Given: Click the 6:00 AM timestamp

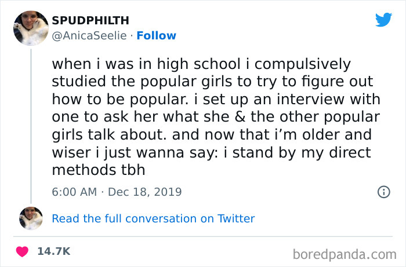Looking at the screenshot, I should coord(74,192).
